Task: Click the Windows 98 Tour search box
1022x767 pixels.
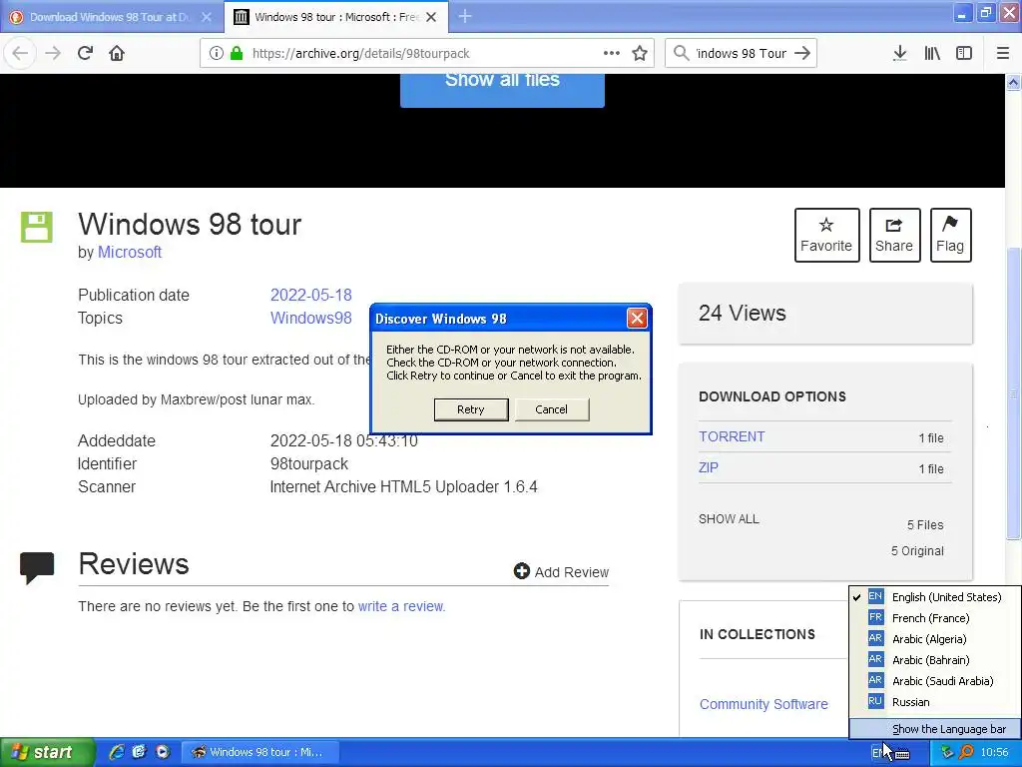Action: pos(742,54)
